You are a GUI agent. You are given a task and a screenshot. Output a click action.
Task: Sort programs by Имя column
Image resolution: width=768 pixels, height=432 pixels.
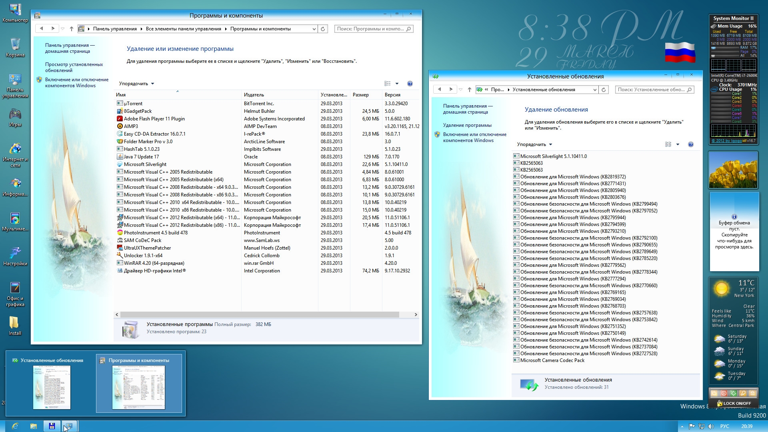pyautogui.click(x=178, y=95)
